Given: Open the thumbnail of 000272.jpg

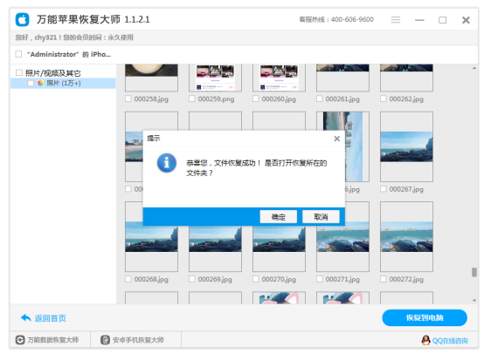Looking at the screenshot, I should [406, 236].
